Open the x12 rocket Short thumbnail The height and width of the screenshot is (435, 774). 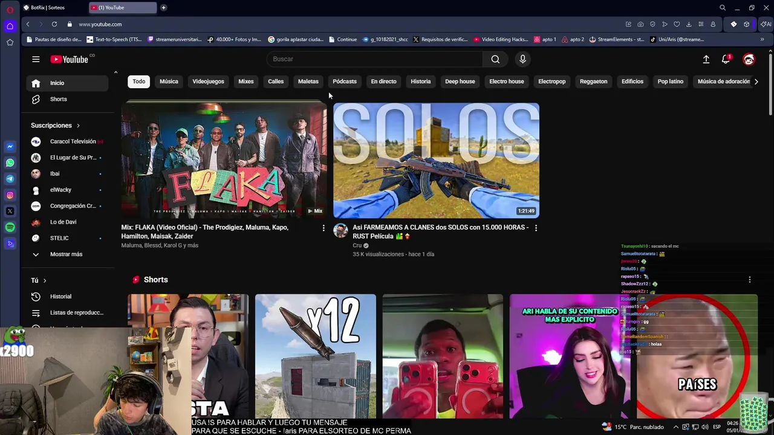(316, 356)
